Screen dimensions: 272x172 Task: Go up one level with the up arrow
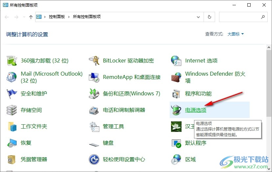click(31, 17)
